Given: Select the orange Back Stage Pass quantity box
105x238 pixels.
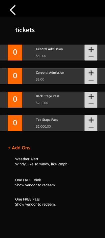Looking at the screenshot, I should pos(15,100).
